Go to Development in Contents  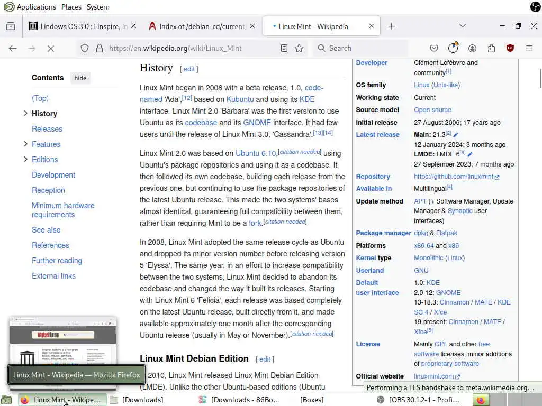click(53, 174)
